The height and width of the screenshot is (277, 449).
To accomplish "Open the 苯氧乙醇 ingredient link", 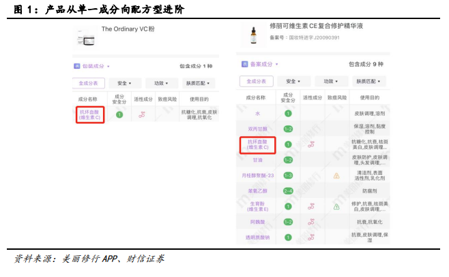I will pyautogui.click(x=257, y=191).
